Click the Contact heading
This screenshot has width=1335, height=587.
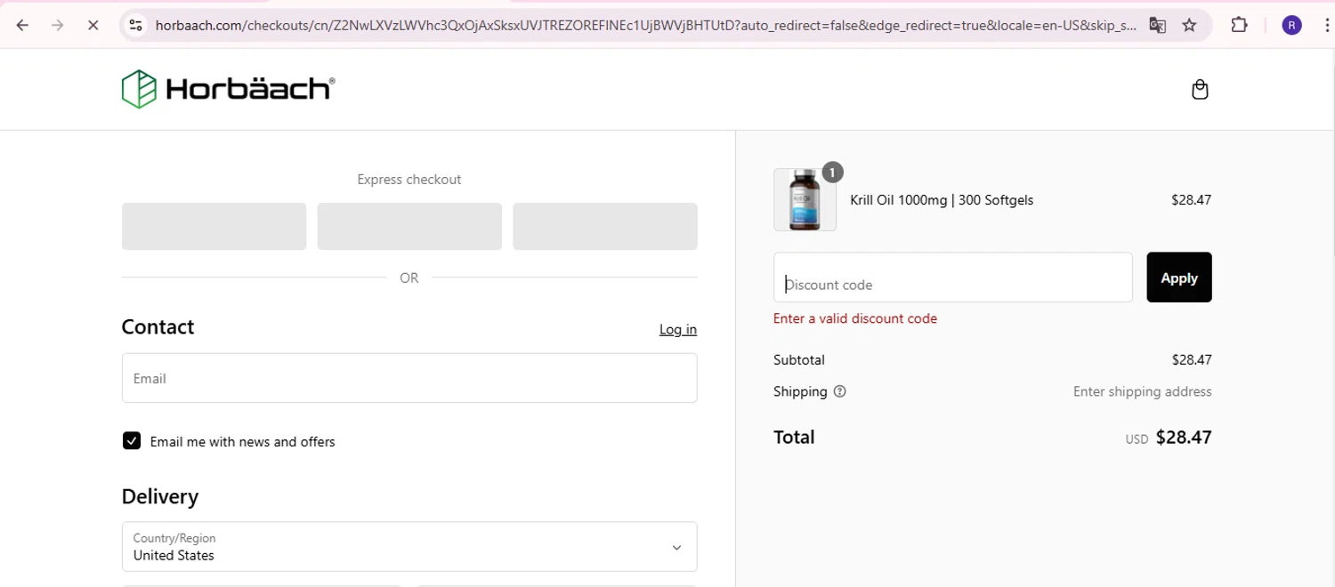pyautogui.click(x=158, y=326)
